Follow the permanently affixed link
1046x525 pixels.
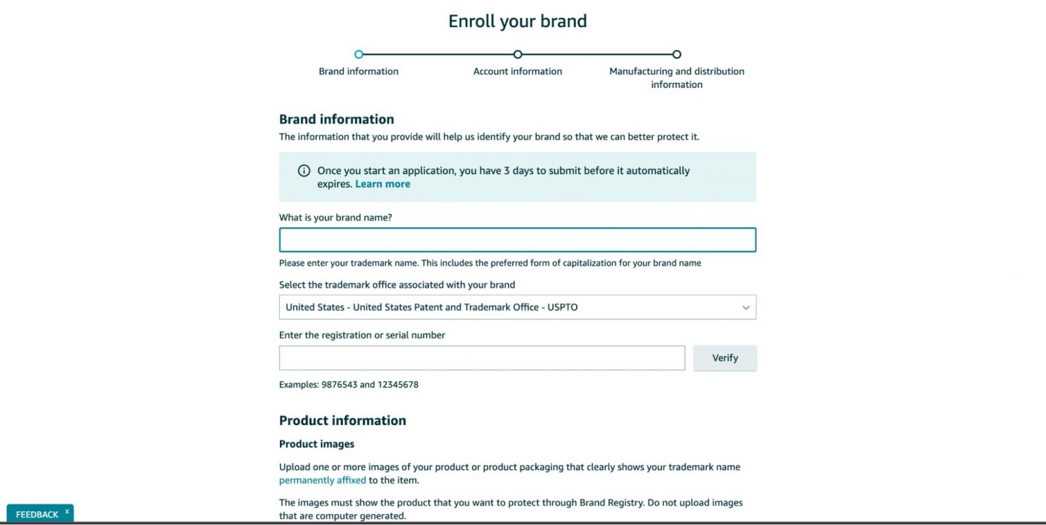[322, 480]
